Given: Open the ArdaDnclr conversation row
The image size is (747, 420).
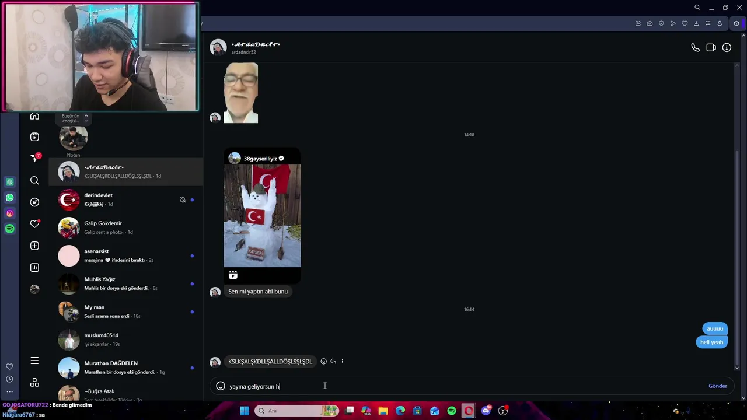Looking at the screenshot, I should click(126, 171).
